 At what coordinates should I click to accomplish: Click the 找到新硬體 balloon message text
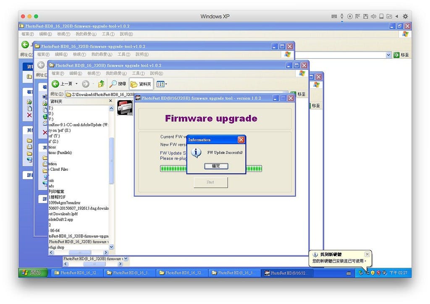(x=339, y=261)
